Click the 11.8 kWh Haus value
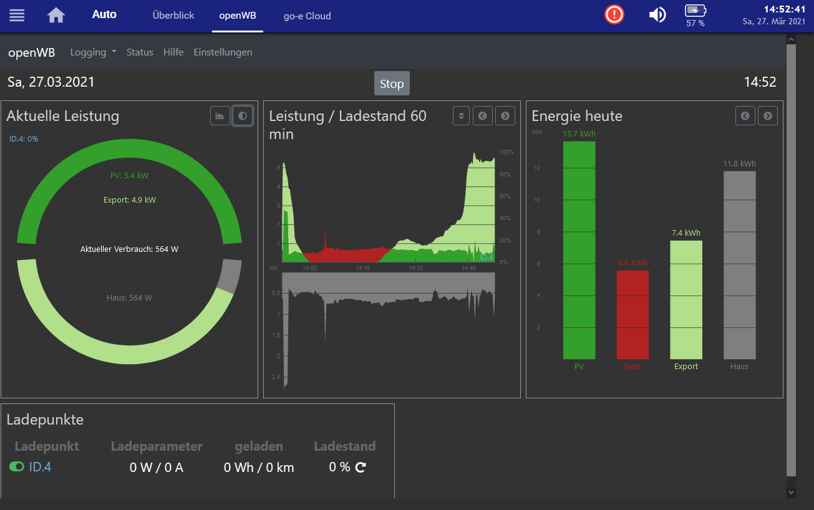 (739, 164)
